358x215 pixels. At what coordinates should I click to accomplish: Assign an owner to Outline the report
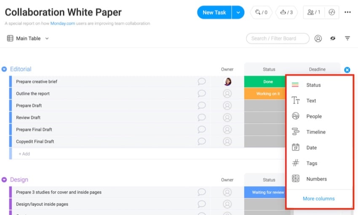[227, 93]
